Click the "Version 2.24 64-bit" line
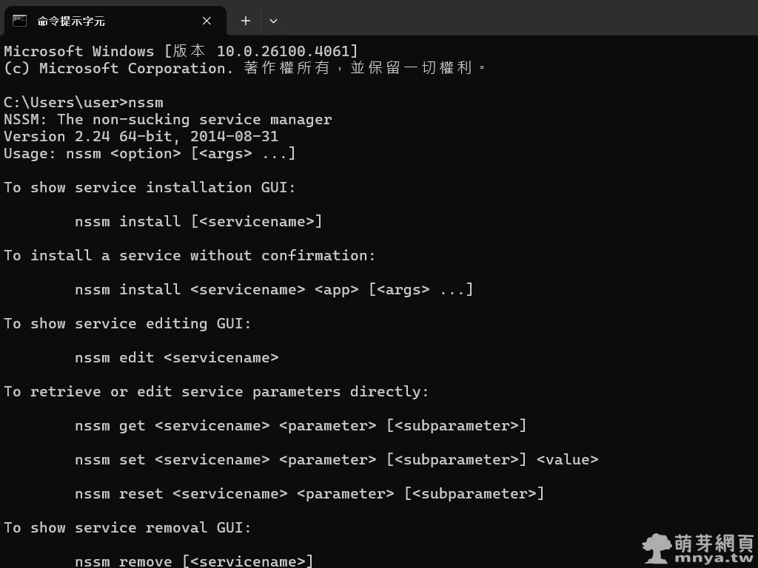758x568 pixels. 141,136
